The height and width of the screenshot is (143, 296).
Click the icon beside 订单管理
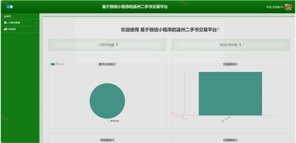[x=5, y=29]
